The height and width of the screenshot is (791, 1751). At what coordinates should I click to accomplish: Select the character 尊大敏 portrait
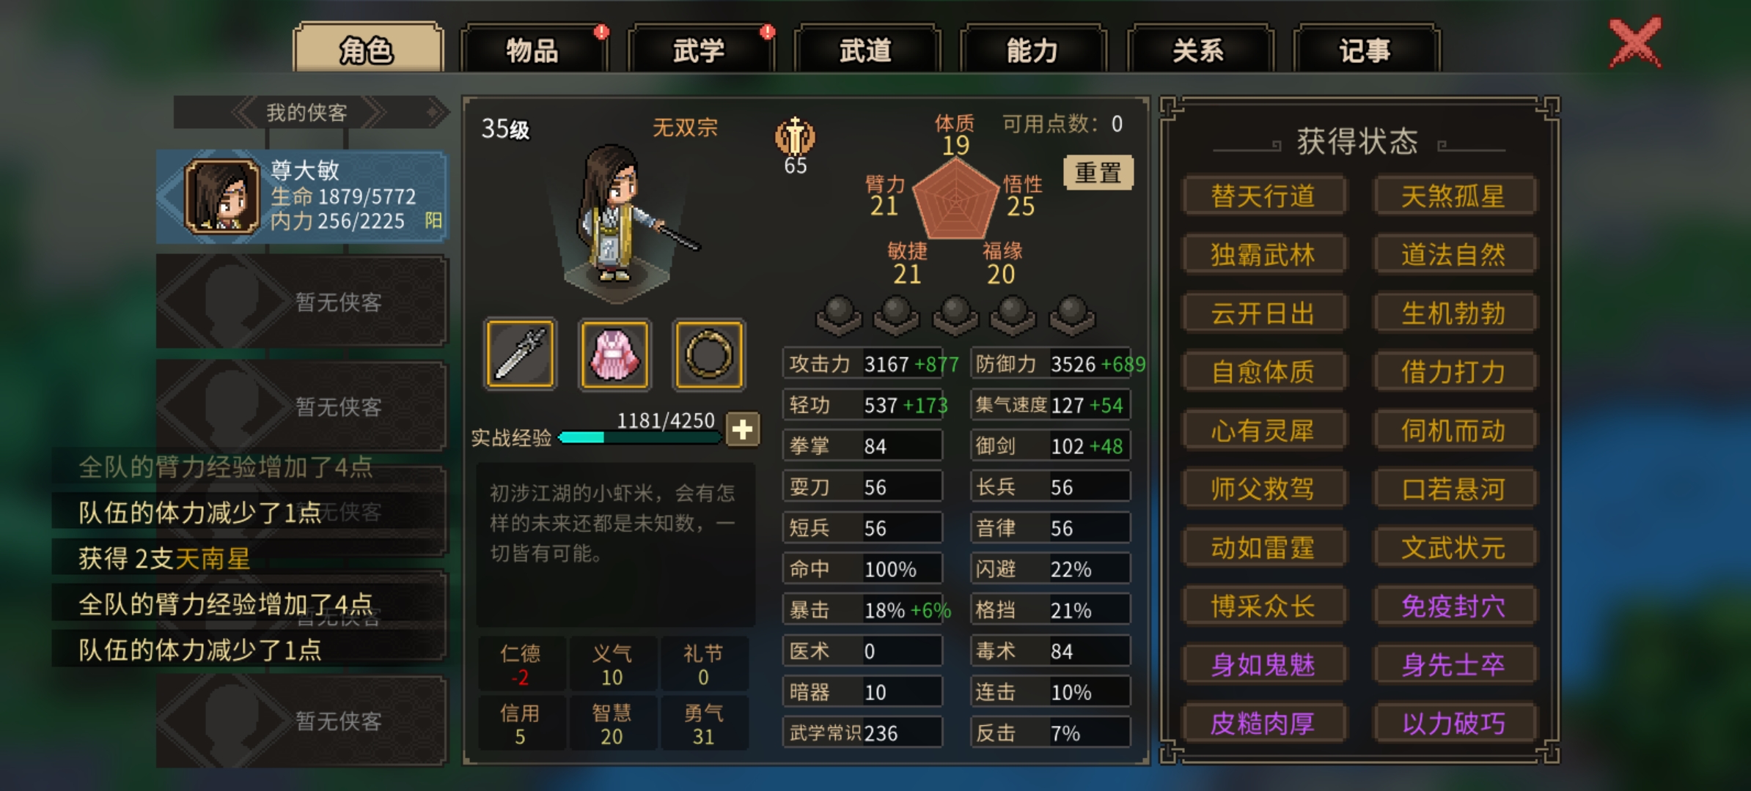222,196
